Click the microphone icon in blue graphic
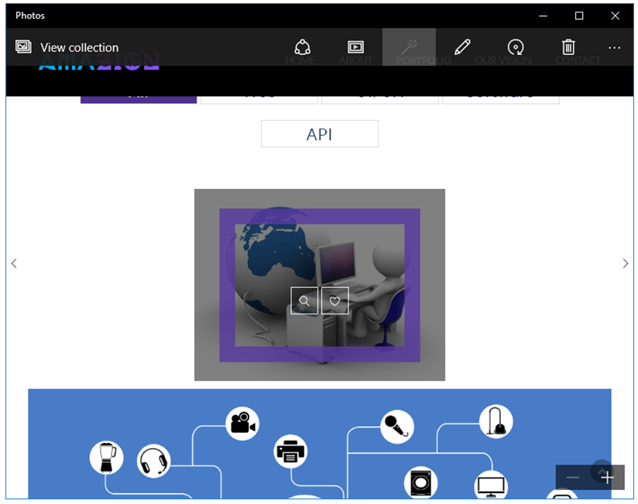This screenshot has width=638, height=504. (x=397, y=427)
